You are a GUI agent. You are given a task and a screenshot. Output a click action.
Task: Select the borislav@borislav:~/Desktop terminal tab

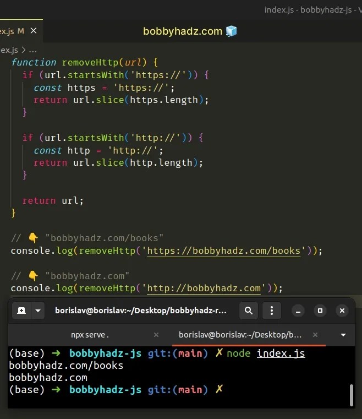240,335
